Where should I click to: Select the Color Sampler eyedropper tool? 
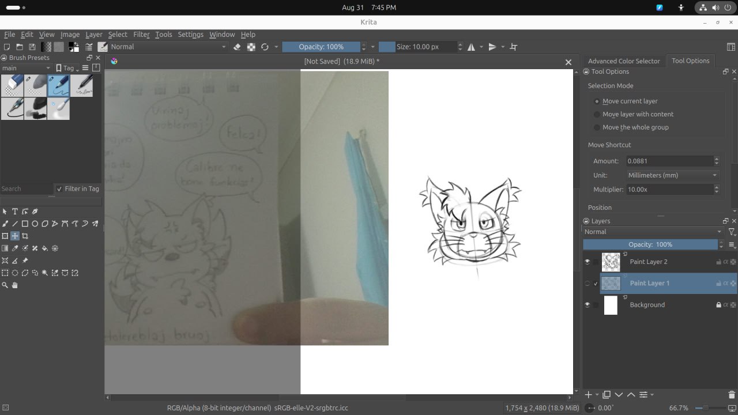[x=15, y=248]
